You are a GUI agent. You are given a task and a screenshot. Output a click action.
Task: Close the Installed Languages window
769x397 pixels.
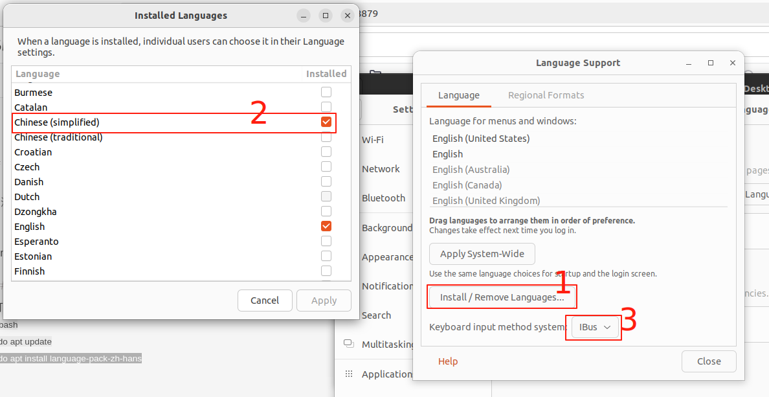tap(348, 16)
